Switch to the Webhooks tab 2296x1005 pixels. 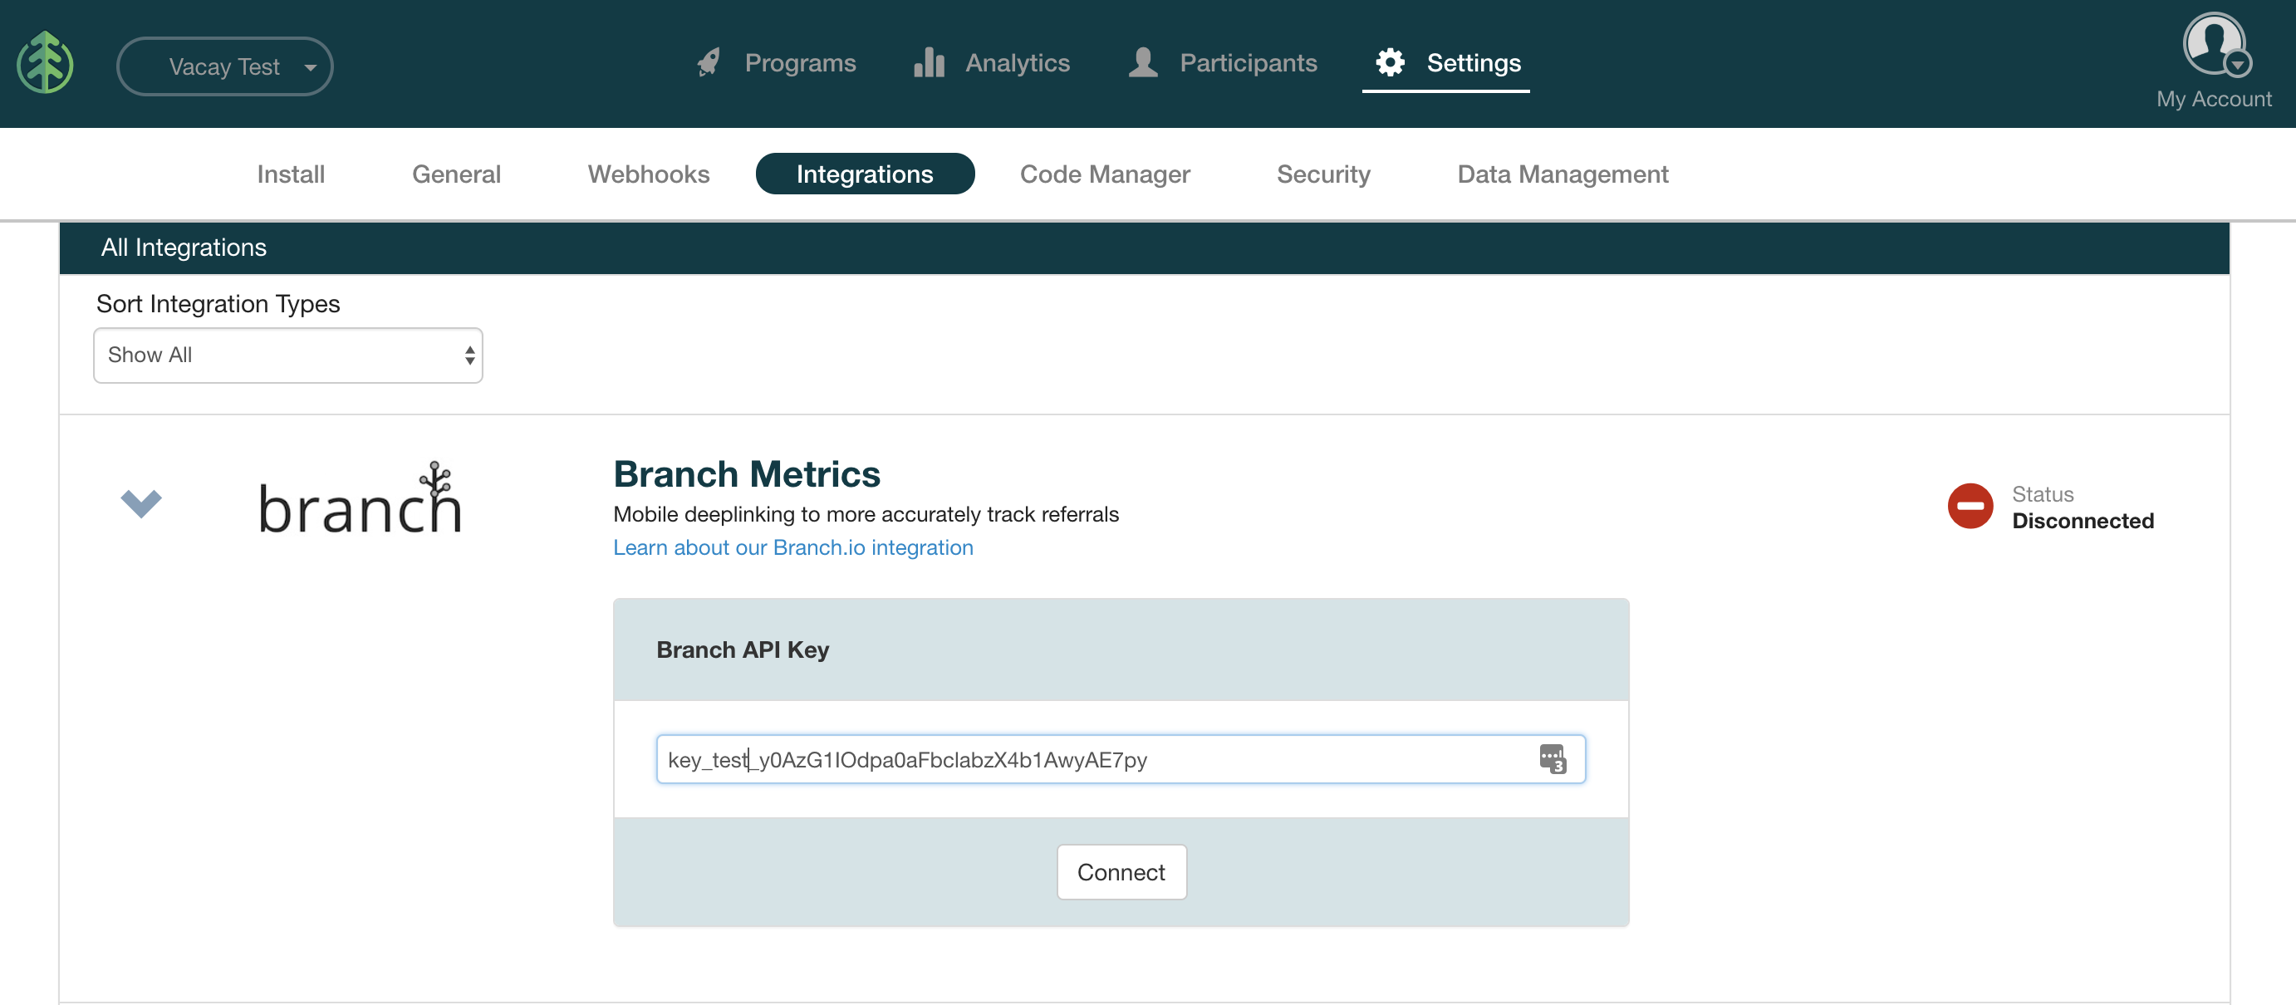(648, 174)
